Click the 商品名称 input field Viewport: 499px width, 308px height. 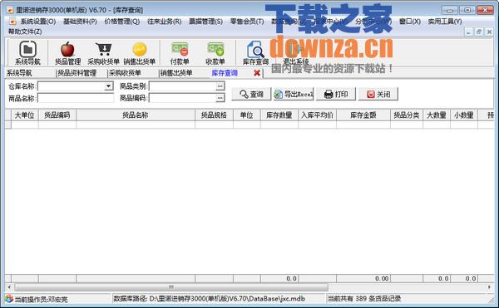[76, 98]
